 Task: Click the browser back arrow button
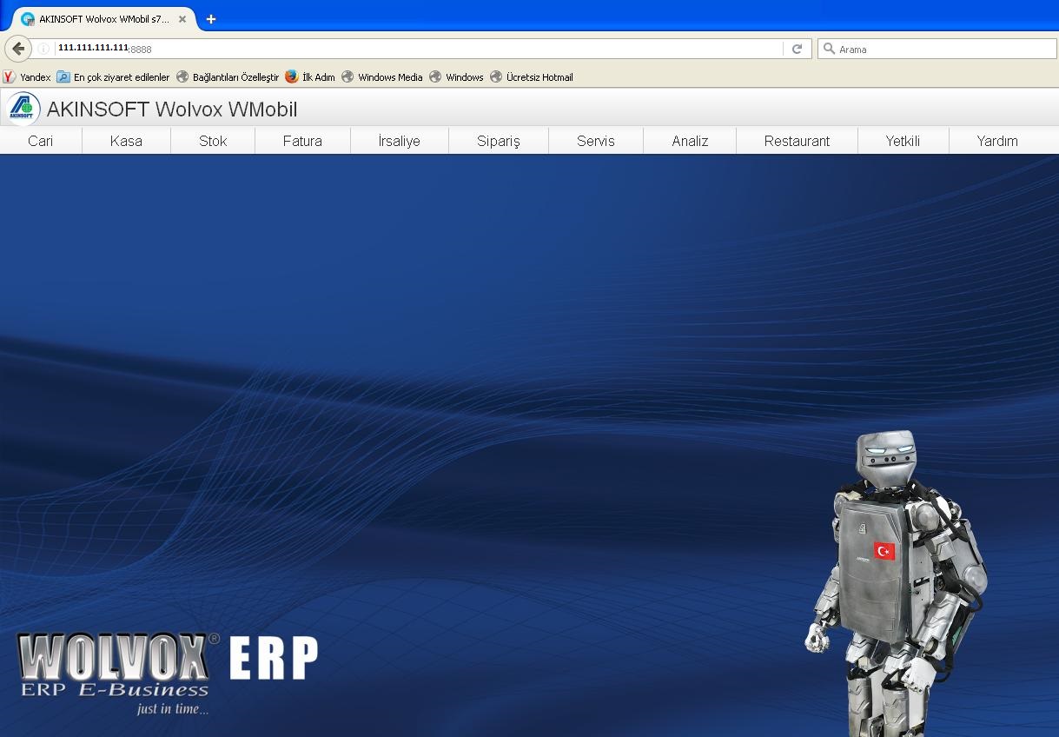tap(18, 49)
